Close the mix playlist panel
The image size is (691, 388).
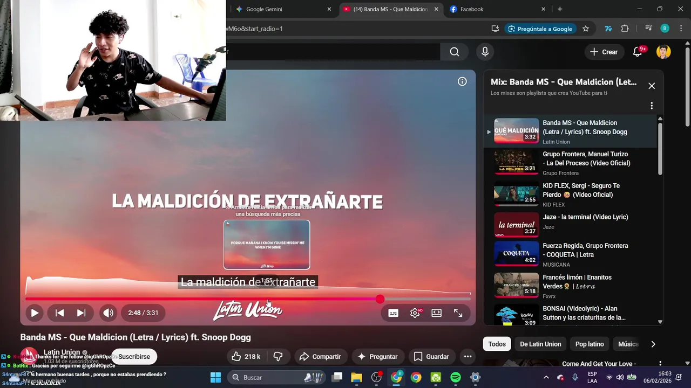coord(652,86)
